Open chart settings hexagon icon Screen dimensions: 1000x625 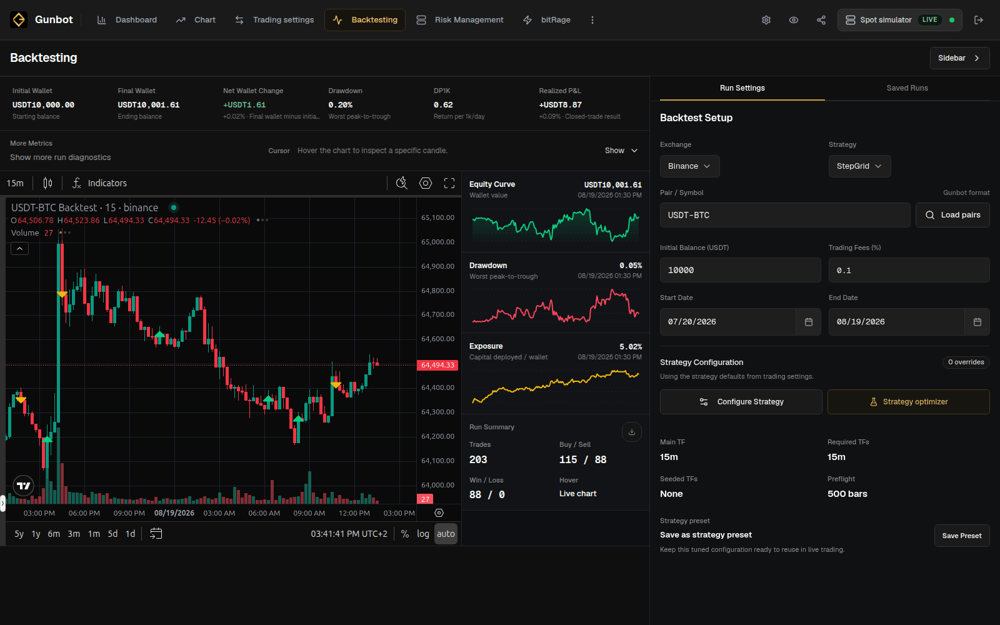(x=426, y=183)
